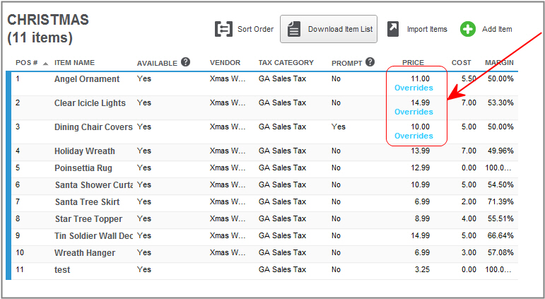Image resolution: width=545 pixels, height=299 pixels.
Task: Sort by AVAILABLE column header
Action: [x=157, y=64]
